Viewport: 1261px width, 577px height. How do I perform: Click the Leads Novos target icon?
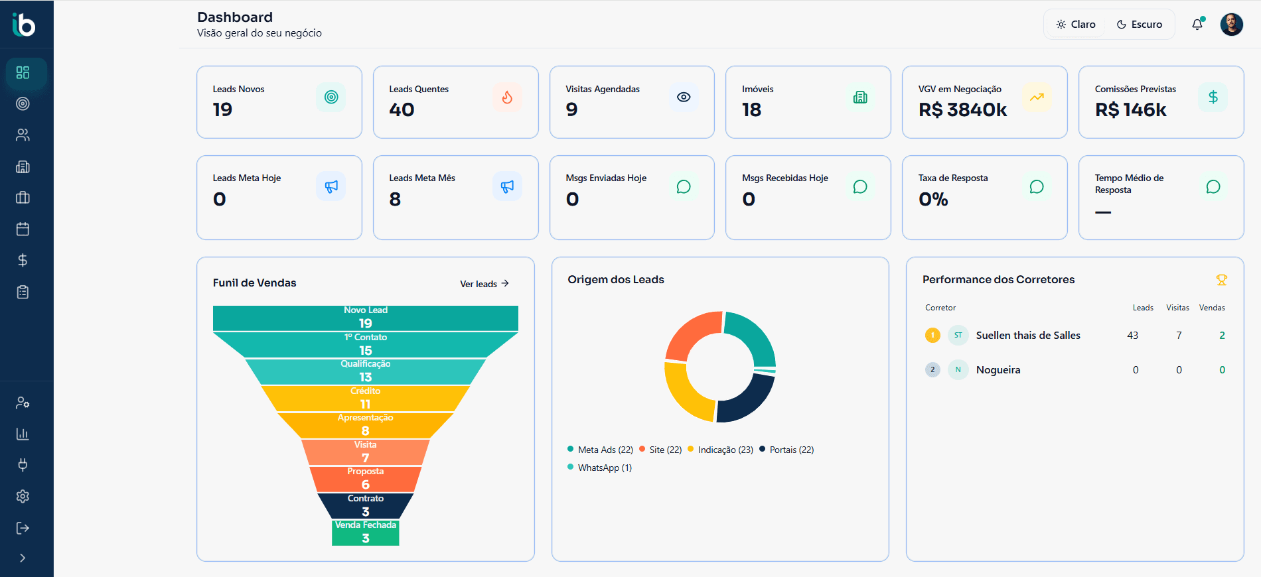point(331,97)
